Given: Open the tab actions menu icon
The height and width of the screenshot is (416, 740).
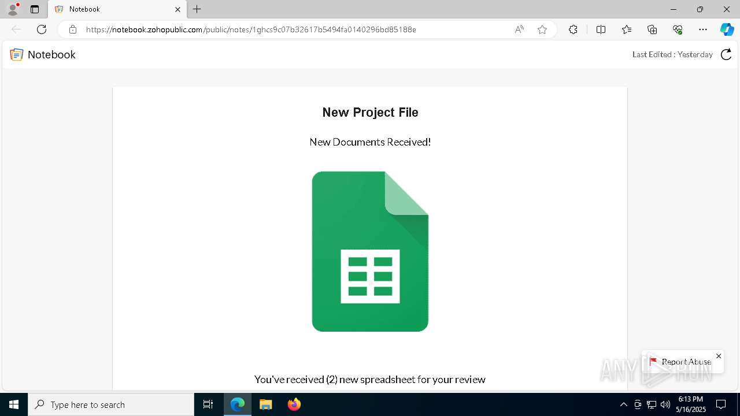Looking at the screenshot, I should (x=35, y=9).
